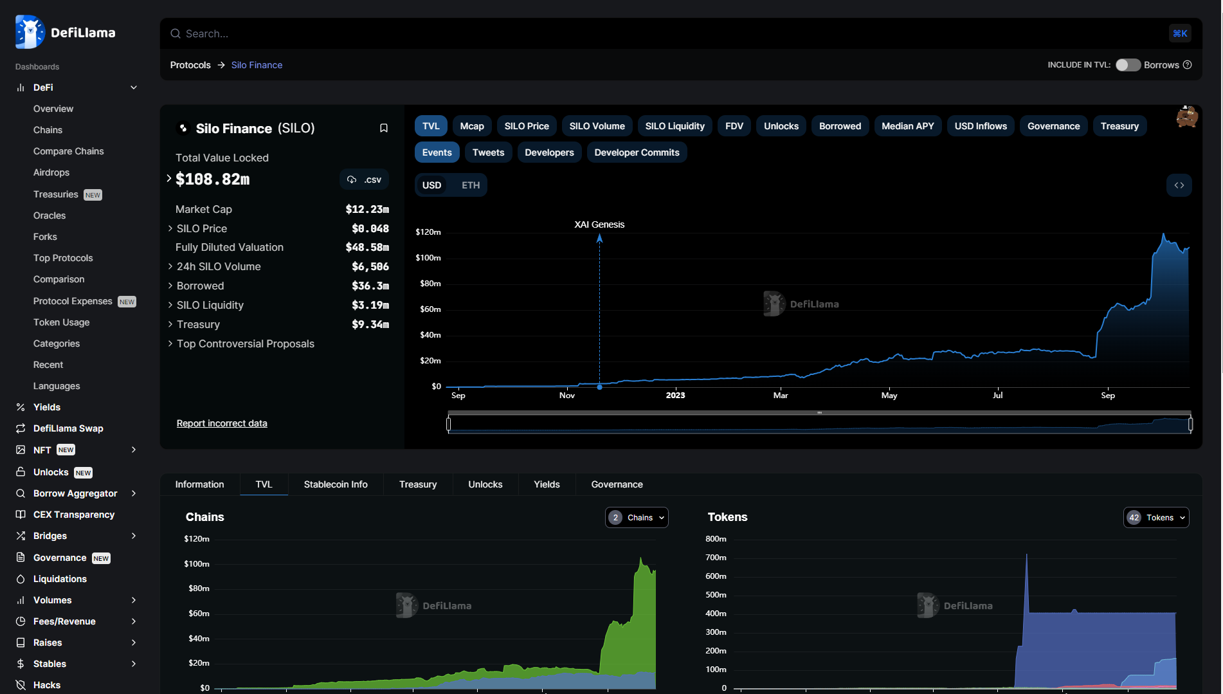
Task: Open the Unlocks tab below chart
Action: 485,484
